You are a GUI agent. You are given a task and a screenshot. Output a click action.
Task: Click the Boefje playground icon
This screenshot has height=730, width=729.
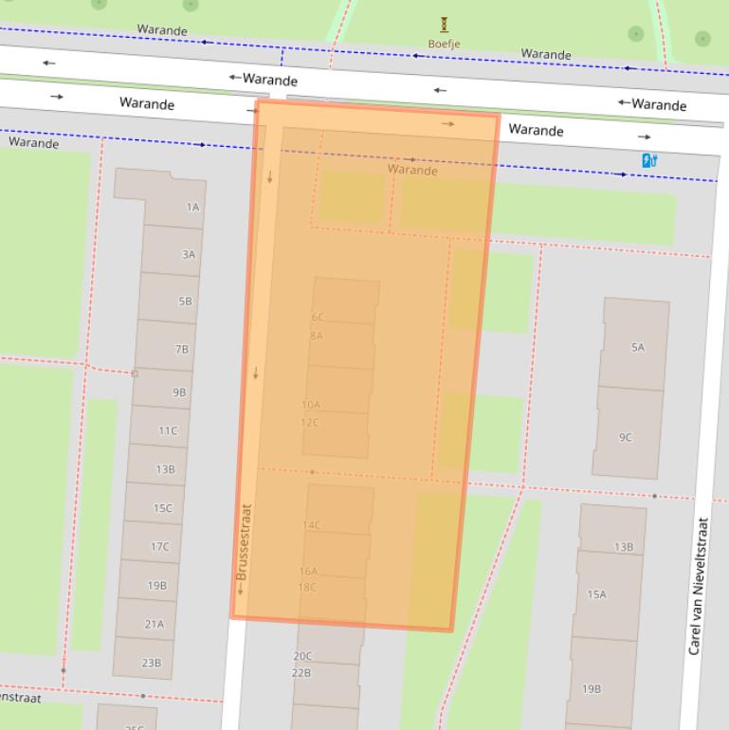click(444, 25)
